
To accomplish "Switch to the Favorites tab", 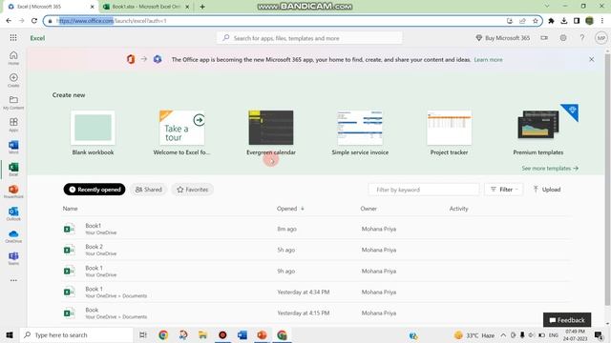I will click(193, 190).
